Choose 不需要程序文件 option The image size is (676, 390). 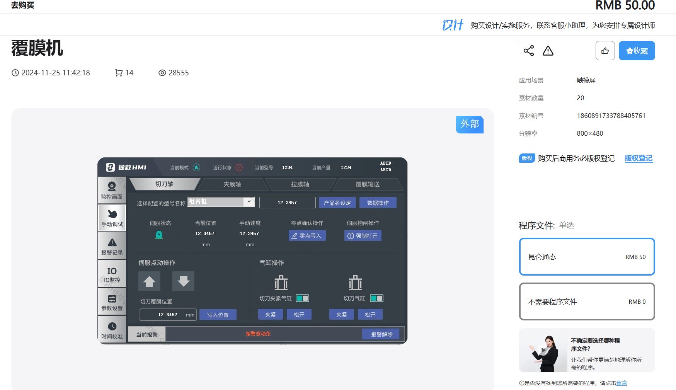tap(586, 301)
